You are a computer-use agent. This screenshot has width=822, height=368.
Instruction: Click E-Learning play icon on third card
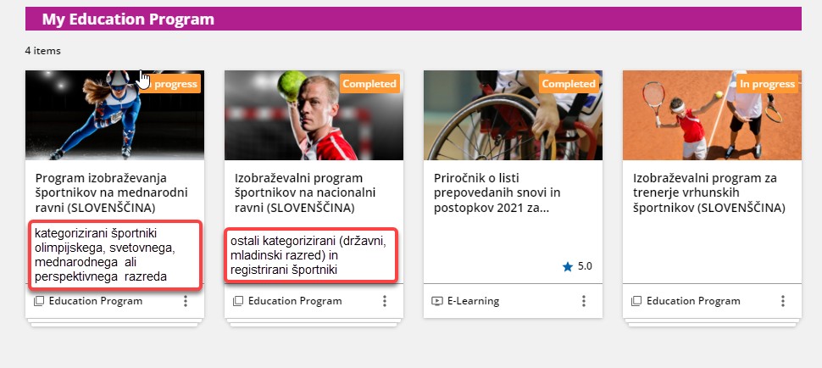pyautogui.click(x=436, y=301)
